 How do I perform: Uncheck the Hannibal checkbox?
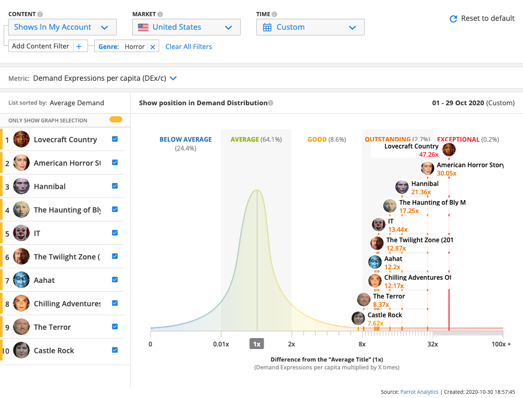(x=115, y=186)
